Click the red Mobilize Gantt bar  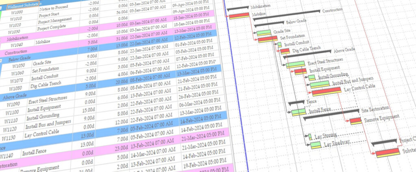(239, 15)
